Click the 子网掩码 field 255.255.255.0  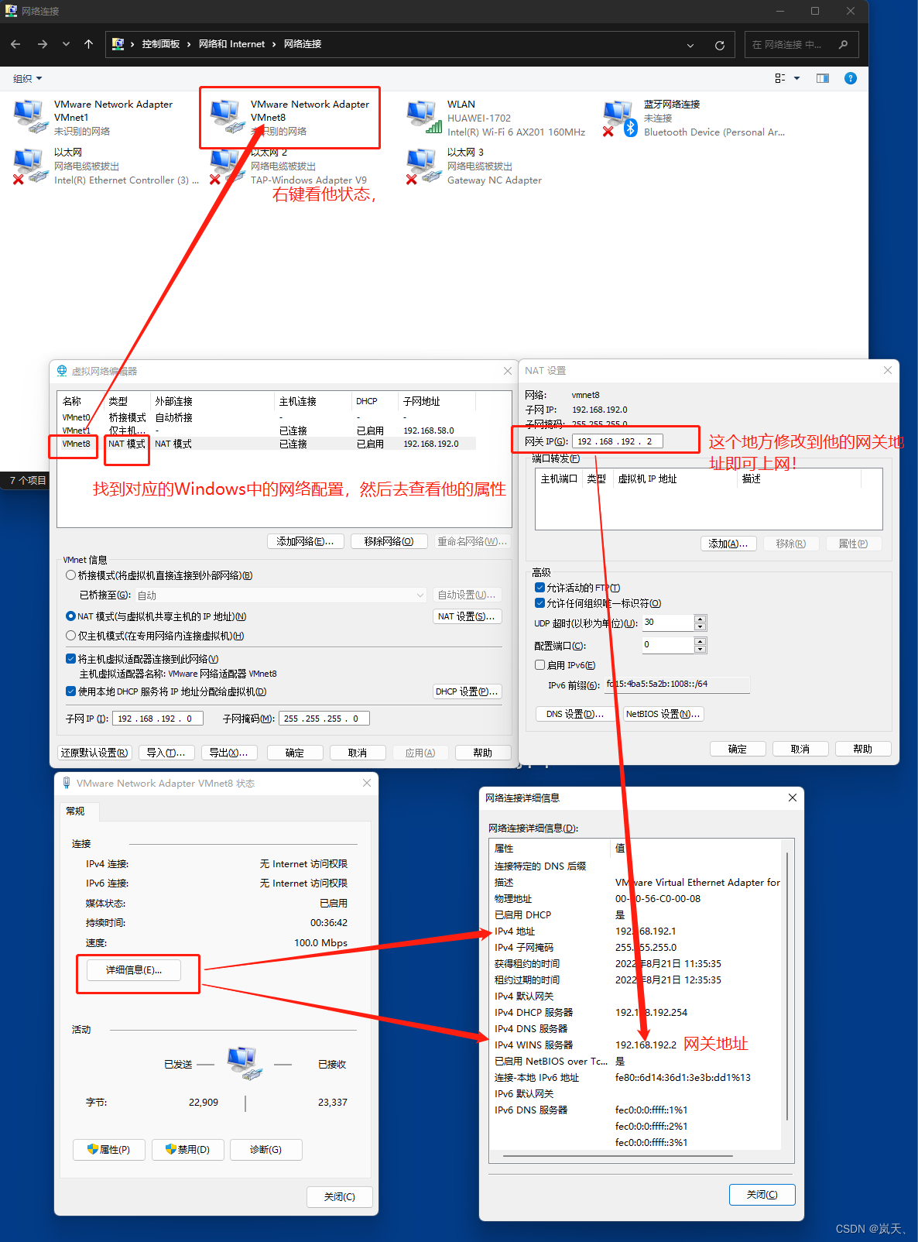tap(324, 719)
